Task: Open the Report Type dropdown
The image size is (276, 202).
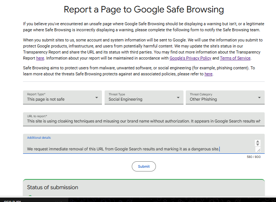Action: click(x=62, y=97)
